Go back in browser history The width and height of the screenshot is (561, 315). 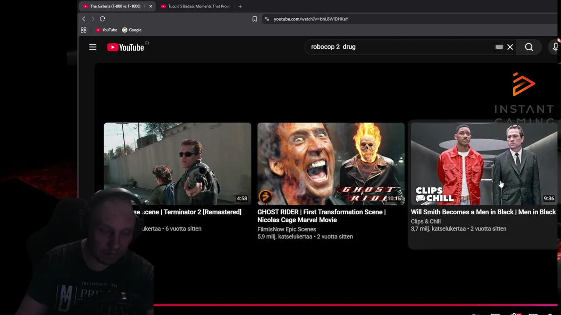[84, 19]
